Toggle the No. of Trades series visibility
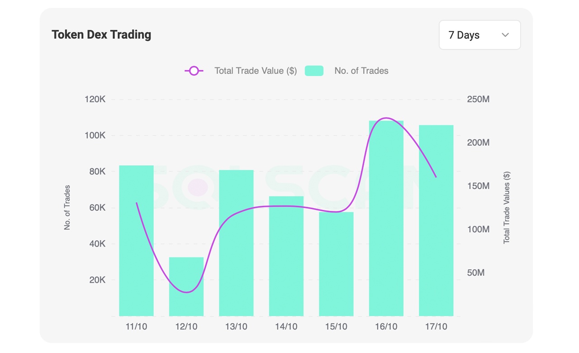The height and width of the screenshot is (353, 579). [343, 71]
